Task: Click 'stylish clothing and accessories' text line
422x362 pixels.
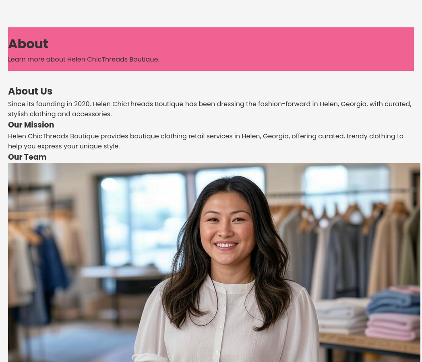Action: pos(60,114)
